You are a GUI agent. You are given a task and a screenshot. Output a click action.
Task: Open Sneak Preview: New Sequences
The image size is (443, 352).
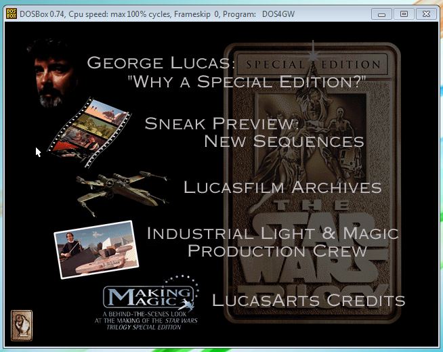coord(254,132)
